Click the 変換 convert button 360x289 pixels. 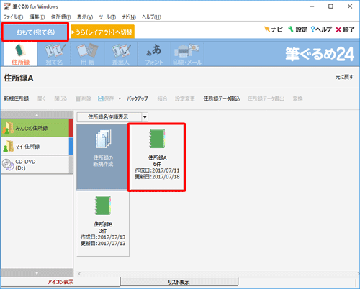pyautogui.click(x=297, y=98)
